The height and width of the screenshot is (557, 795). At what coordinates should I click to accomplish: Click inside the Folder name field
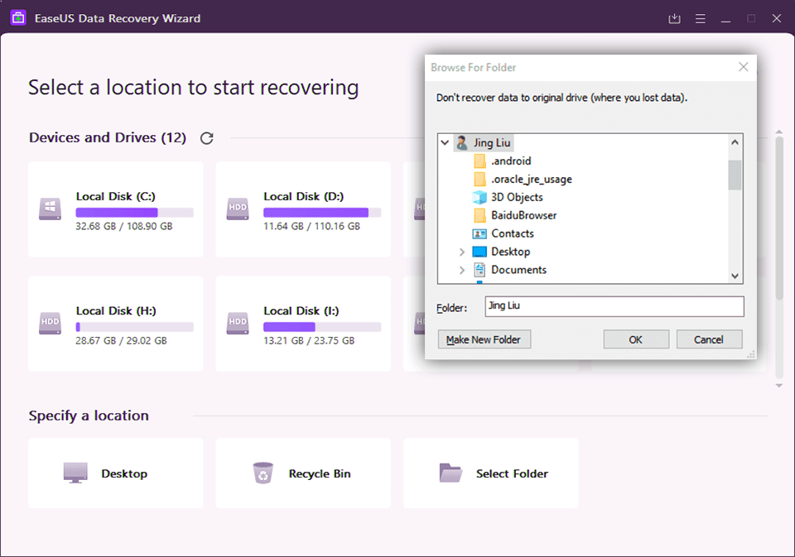pyautogui.click(x=614, y=306)
